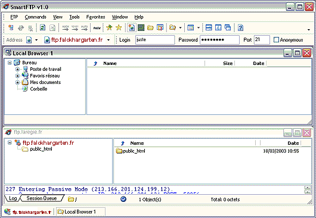316x218 pixels.
Task: Click the open folder toolbar icon
Action: 150,27
